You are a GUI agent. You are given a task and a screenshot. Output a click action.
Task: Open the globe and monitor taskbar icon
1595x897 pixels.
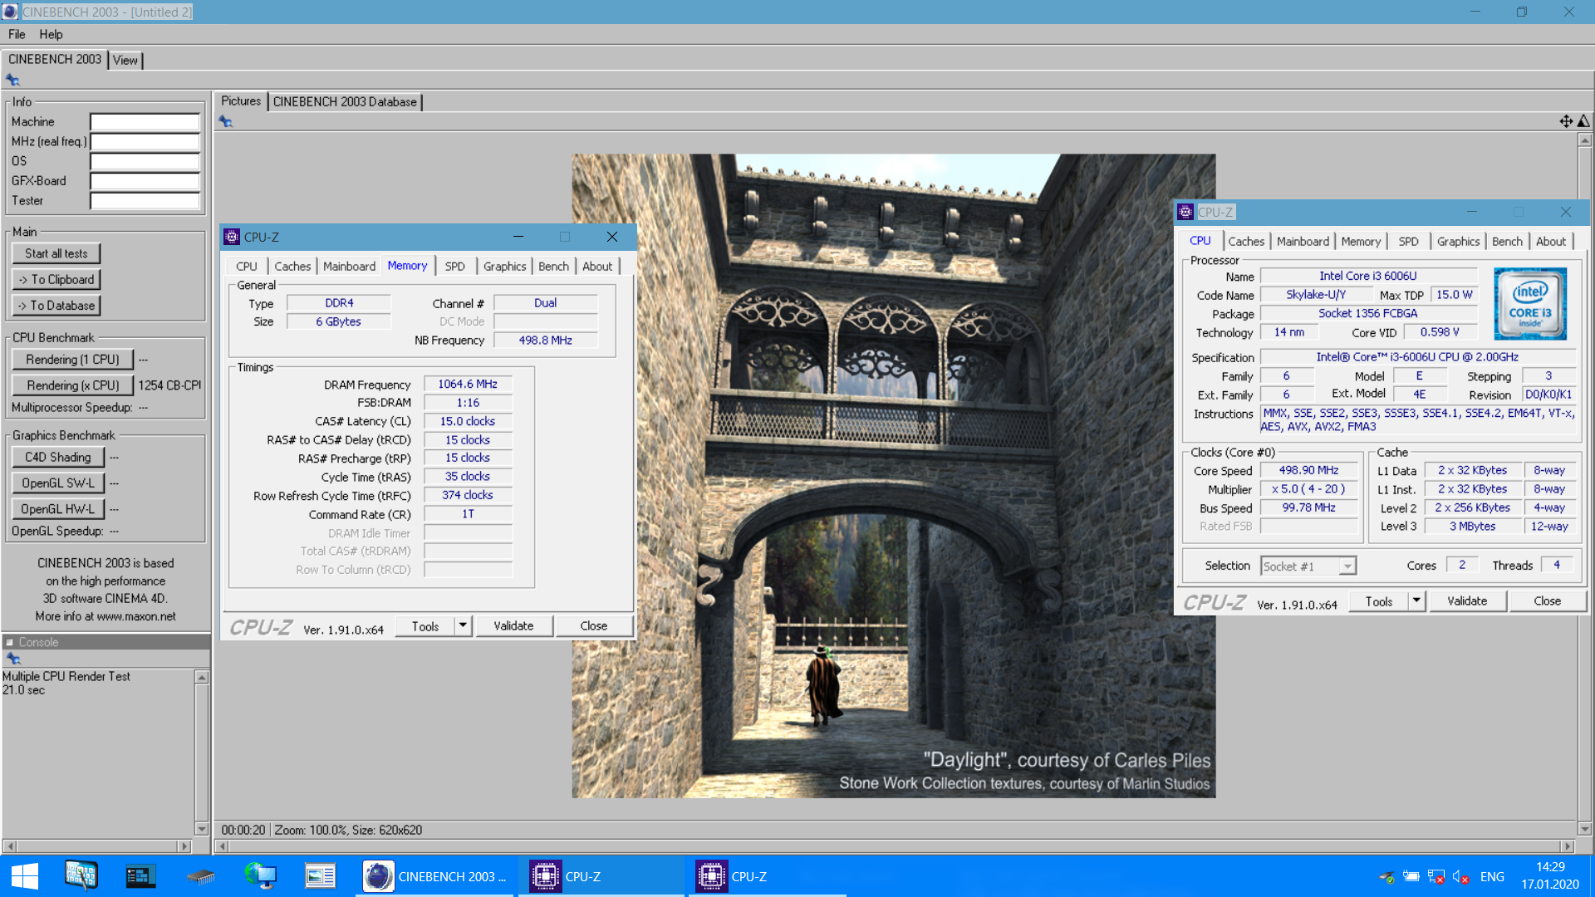[x=260, y=876]
